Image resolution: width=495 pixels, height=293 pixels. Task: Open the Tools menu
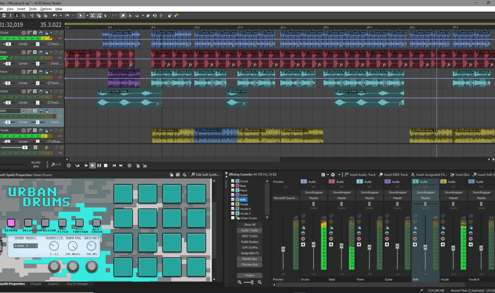click(x=32, y=9)
